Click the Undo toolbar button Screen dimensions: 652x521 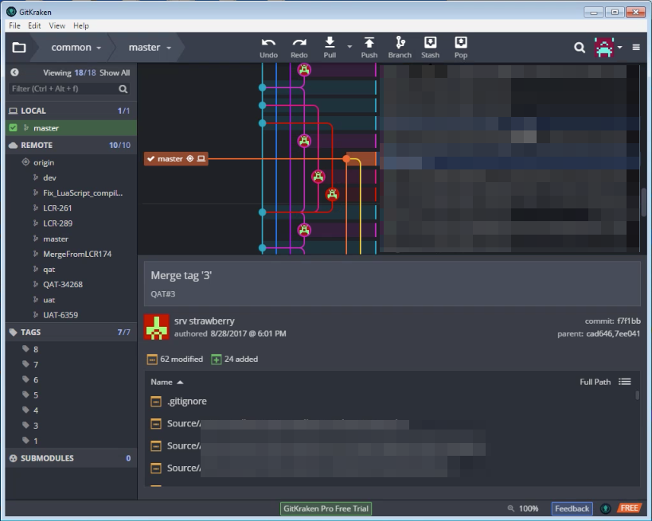pos(268,49)
